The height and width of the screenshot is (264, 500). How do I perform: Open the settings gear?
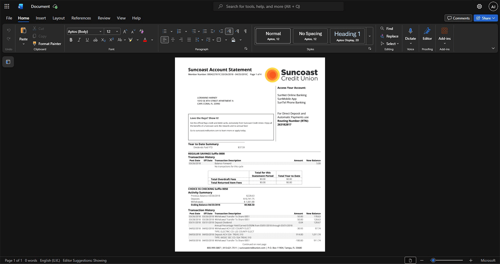pyautogui.click(x=480, y=6)
